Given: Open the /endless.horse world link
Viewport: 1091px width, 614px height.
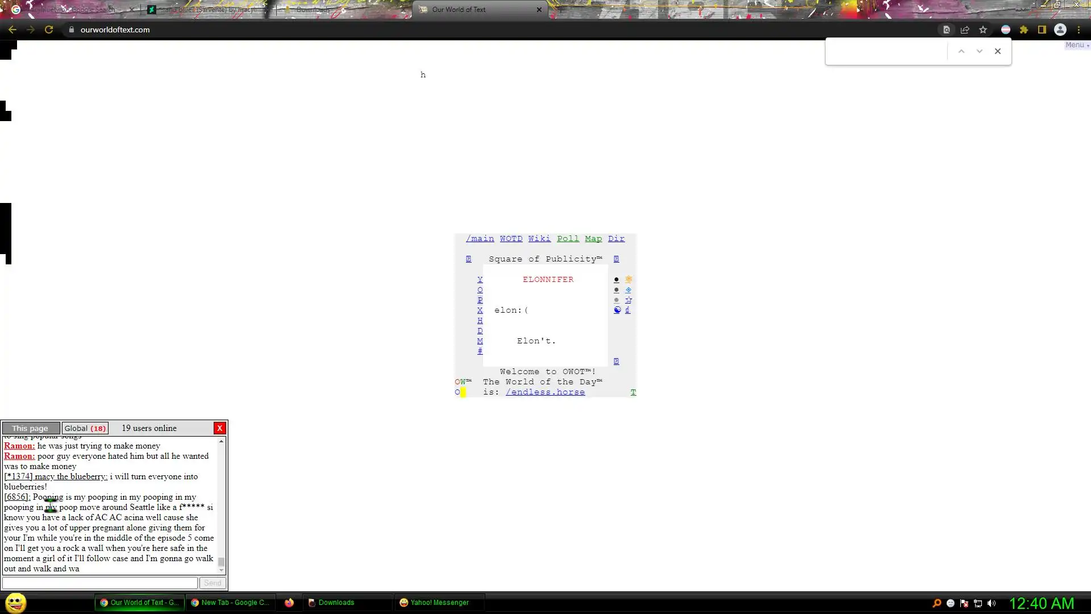Looking at the screenshot, I should [x=545, y=392].
